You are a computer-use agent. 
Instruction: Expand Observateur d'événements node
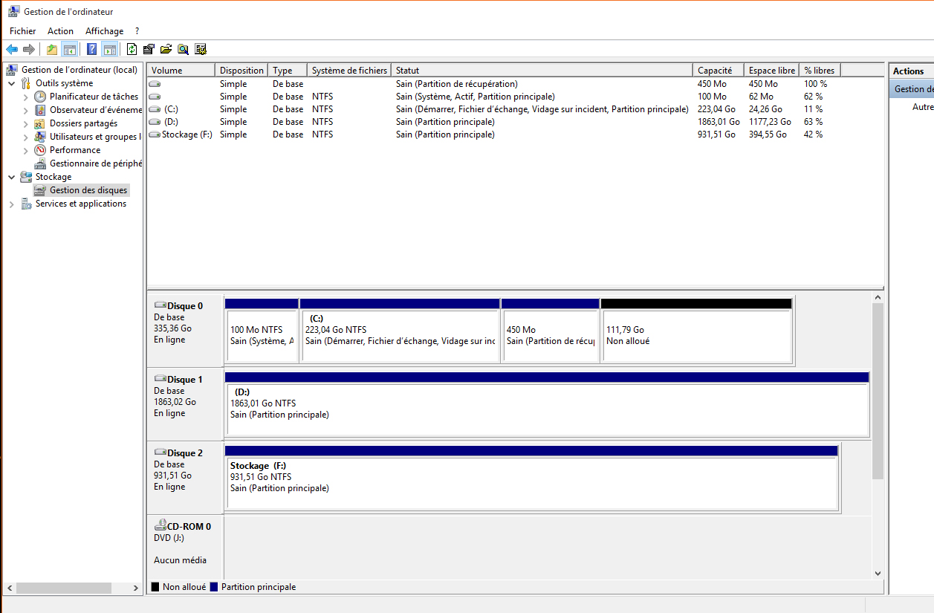tap(26, 110)
